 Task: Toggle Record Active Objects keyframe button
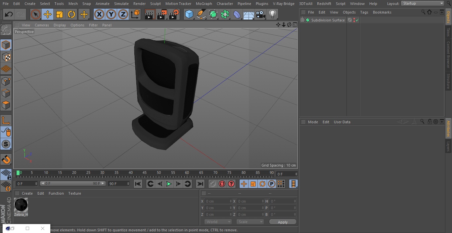(x=213, y=184)
